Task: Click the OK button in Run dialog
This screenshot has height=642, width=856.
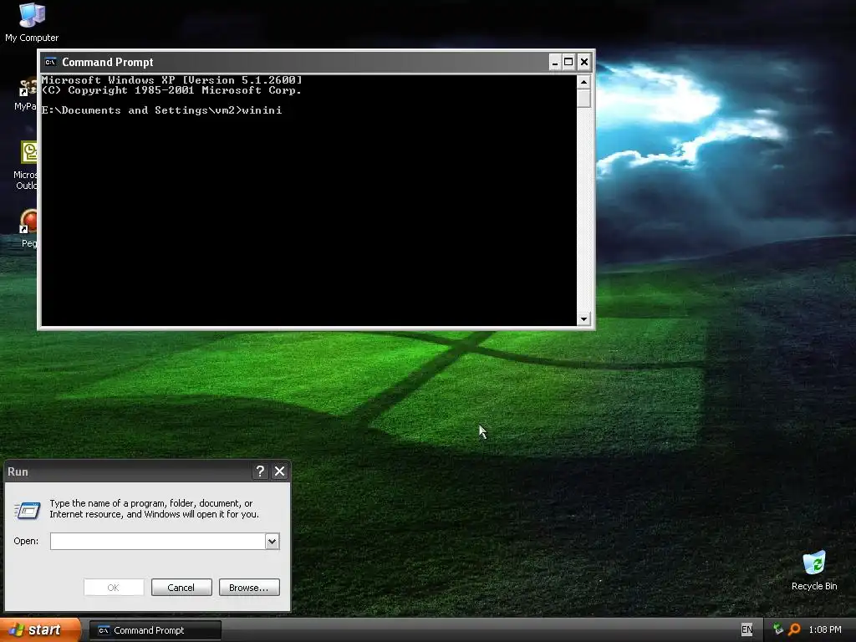Action: click(x=114, y=588)
